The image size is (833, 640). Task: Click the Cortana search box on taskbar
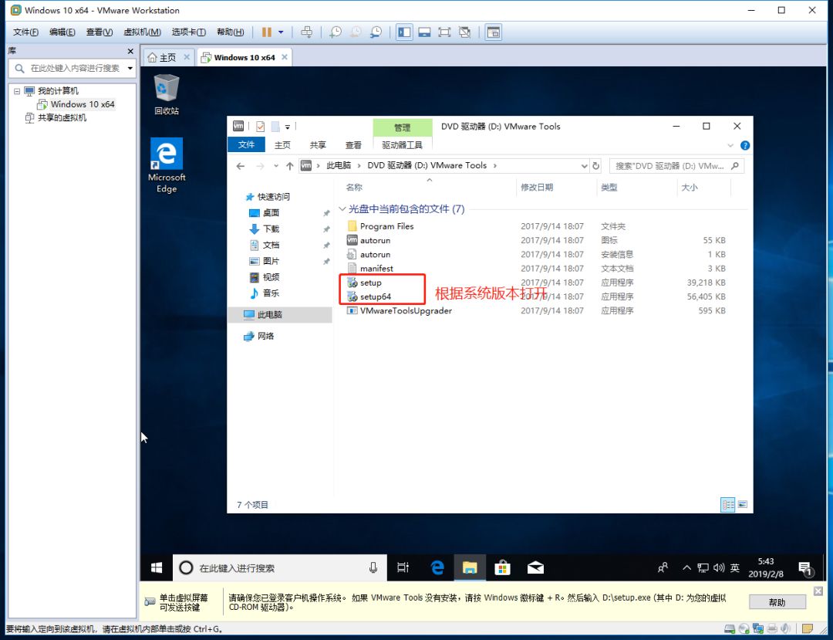(x=279, y=567)
